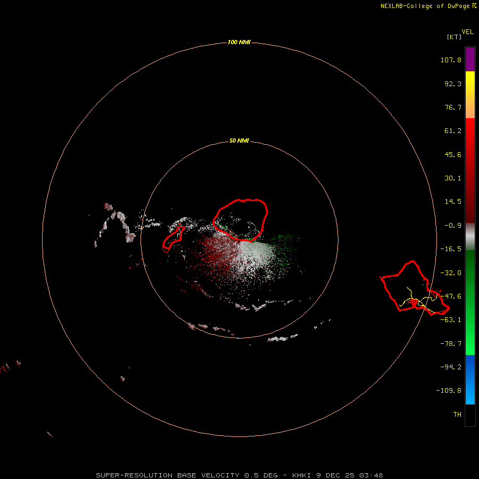Click the 61.2 velocity scale value
This screenshot has height=479, width=479.
click(453, 131)
